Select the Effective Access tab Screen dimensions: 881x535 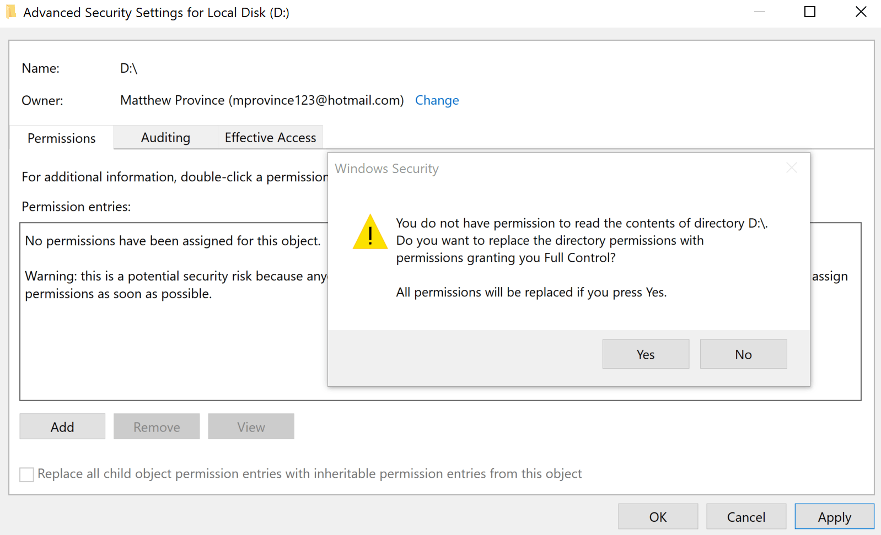pos(270,138)
